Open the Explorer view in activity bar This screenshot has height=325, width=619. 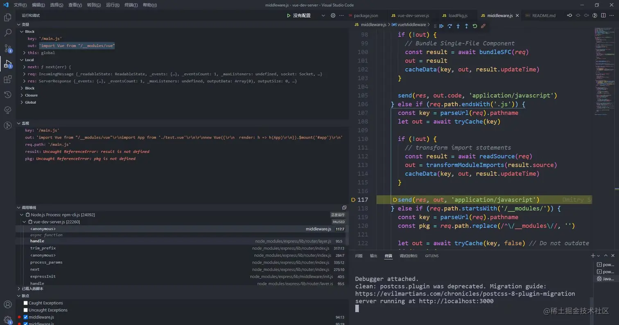[7, 18]
